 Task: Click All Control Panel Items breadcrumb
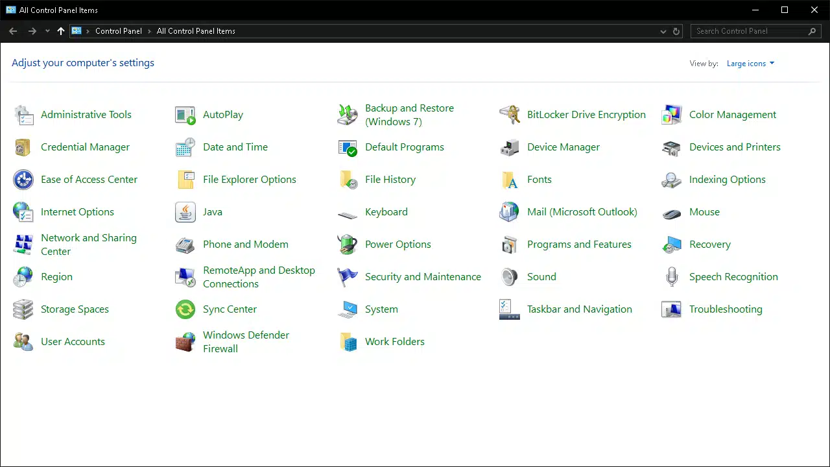196,31
